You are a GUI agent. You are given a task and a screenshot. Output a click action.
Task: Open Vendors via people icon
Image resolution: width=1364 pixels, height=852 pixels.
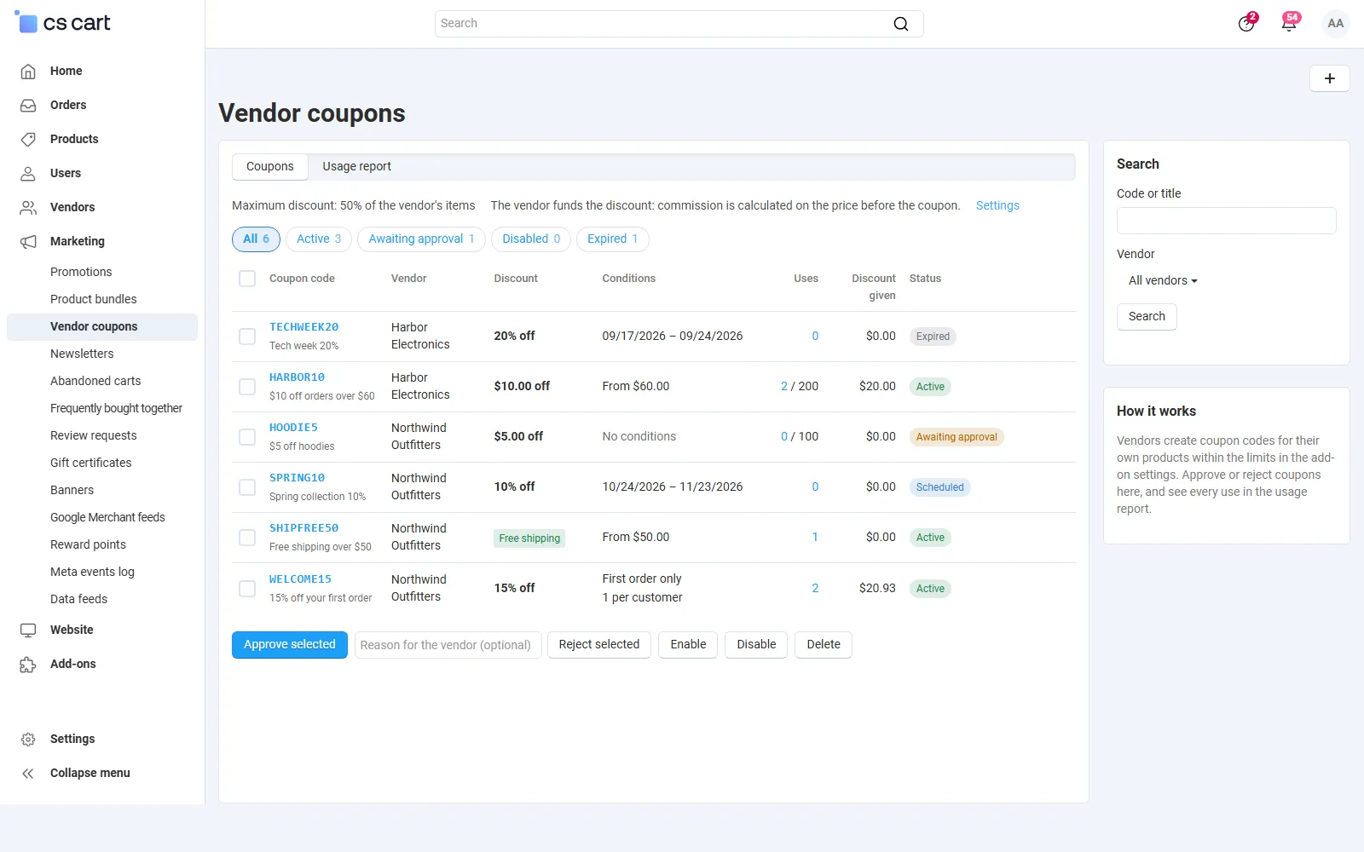click(x=28, y=207)
